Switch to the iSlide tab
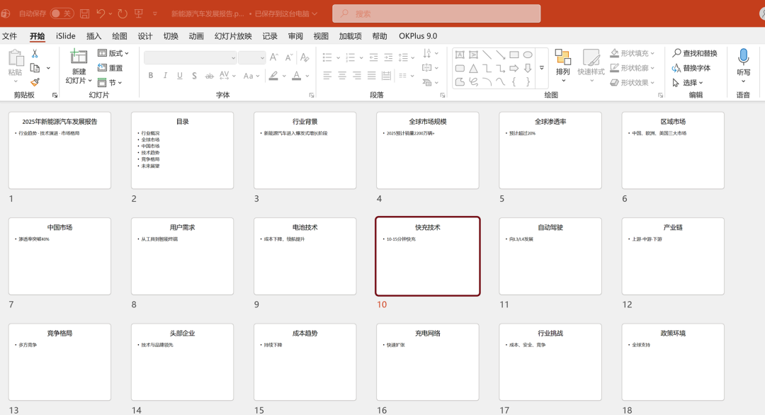The image size is (765, 415). pyautogui.click(x=65, y=36)
